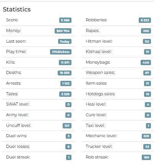154x165 pixels.
Task: Select the SWAT level label
Action: tap(18, 104)
